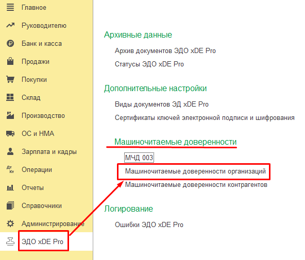Screen dimensions: 305x260
Task: Click the truck icon for ОС и НМА
Action: click(x=10, y=133)
